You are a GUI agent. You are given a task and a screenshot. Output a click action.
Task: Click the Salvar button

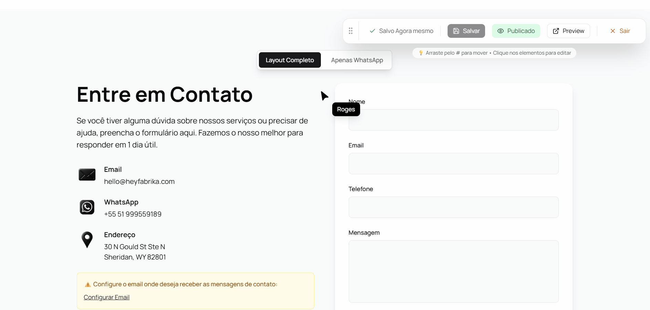point(466,31)
